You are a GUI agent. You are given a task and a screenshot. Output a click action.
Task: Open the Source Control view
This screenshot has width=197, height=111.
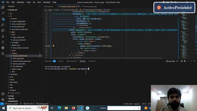click(x=3, y=19)
